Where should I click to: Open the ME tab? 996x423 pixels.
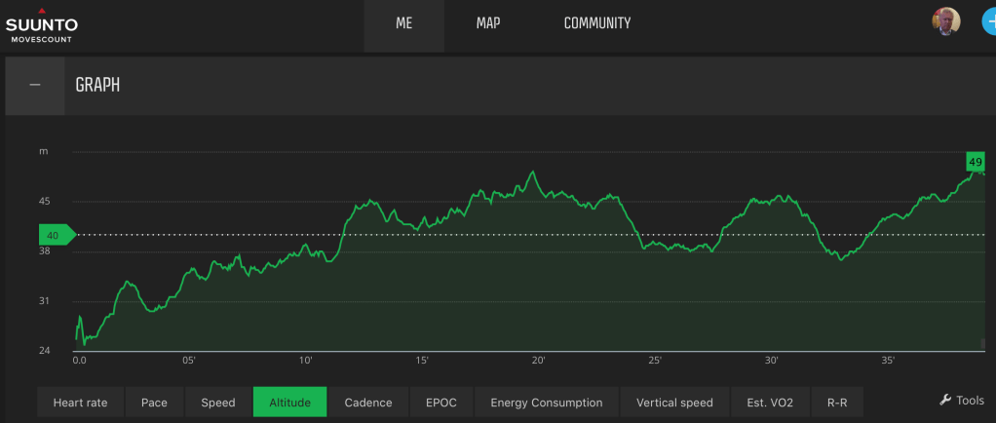click(403, 23)
